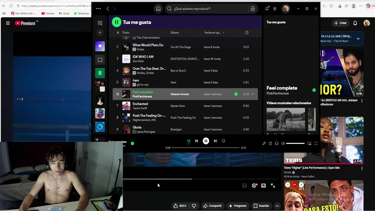Seek within the Spotify progress bar
Image resolution: width=375 pixels, height=211 pixels.
click(x=206, y=148)
